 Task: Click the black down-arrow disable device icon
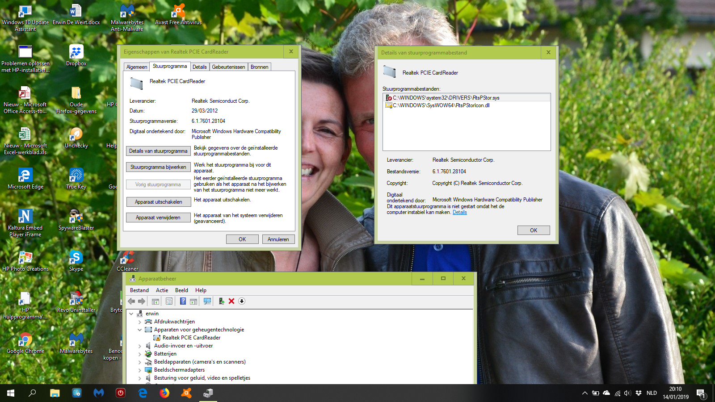tap(242, 301)
